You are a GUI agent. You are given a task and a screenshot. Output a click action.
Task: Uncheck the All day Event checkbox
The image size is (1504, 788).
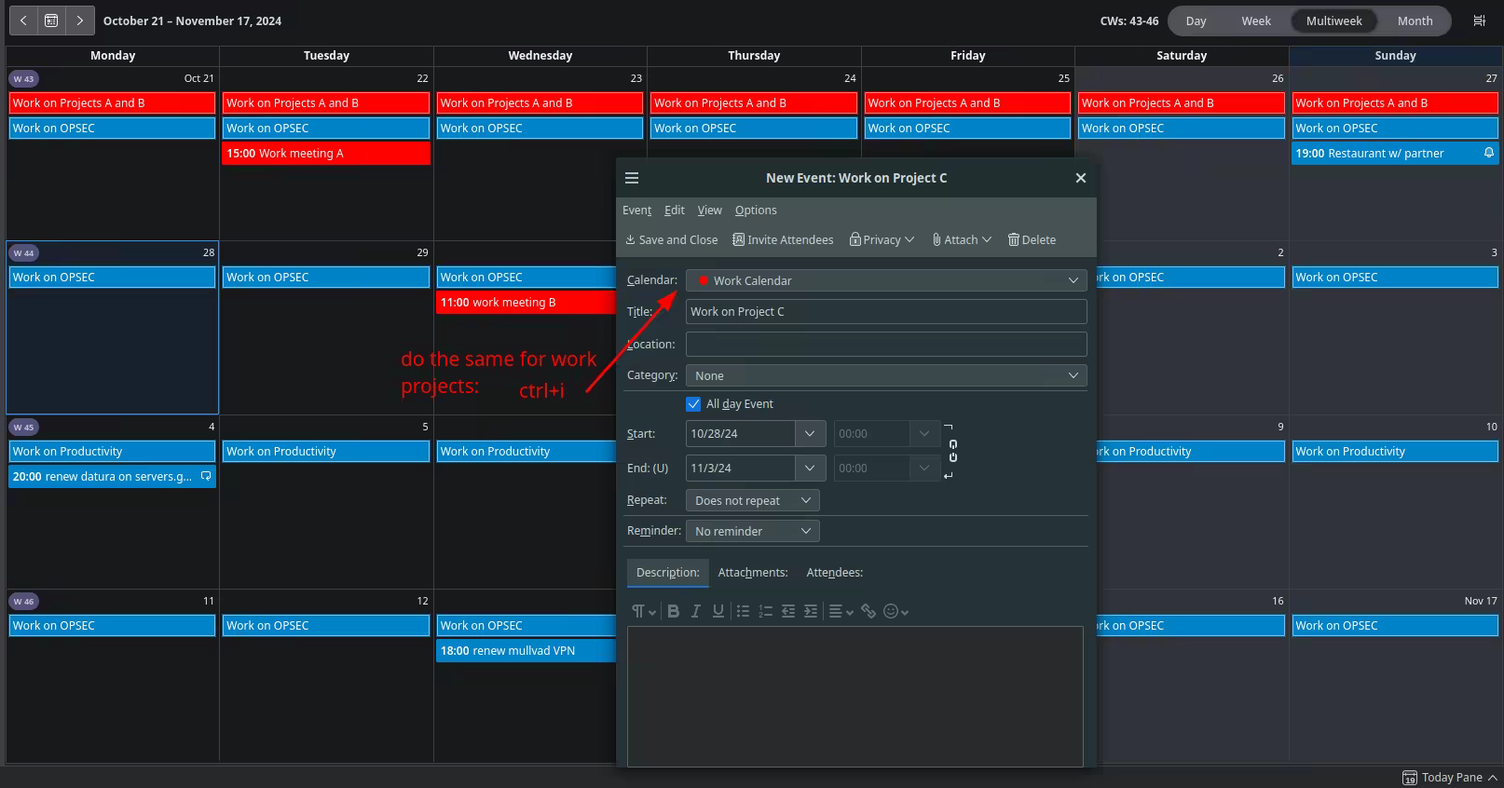[693, 404]
